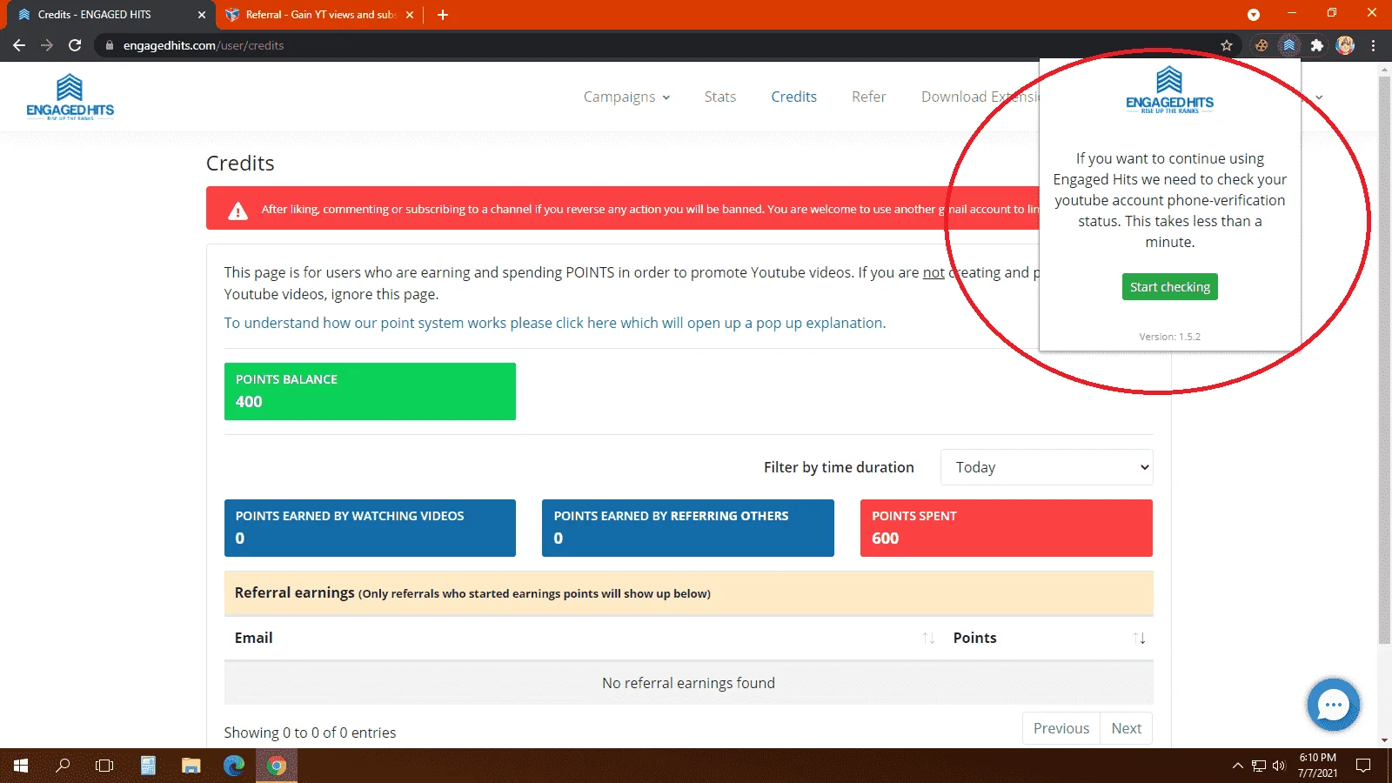Close the Credits - ENGAGED HITS tab

pyautogui.click(x=202, y=15)
